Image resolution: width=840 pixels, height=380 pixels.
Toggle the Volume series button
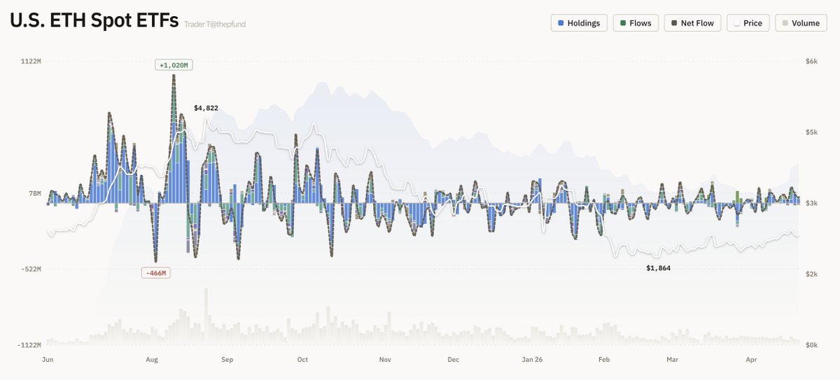[800, 23]
